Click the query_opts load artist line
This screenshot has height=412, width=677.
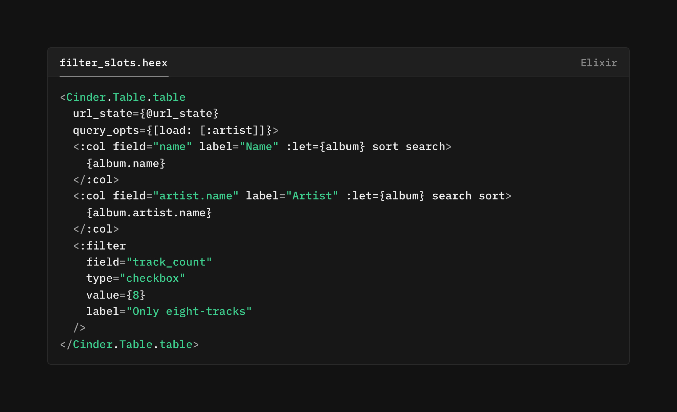175,130
